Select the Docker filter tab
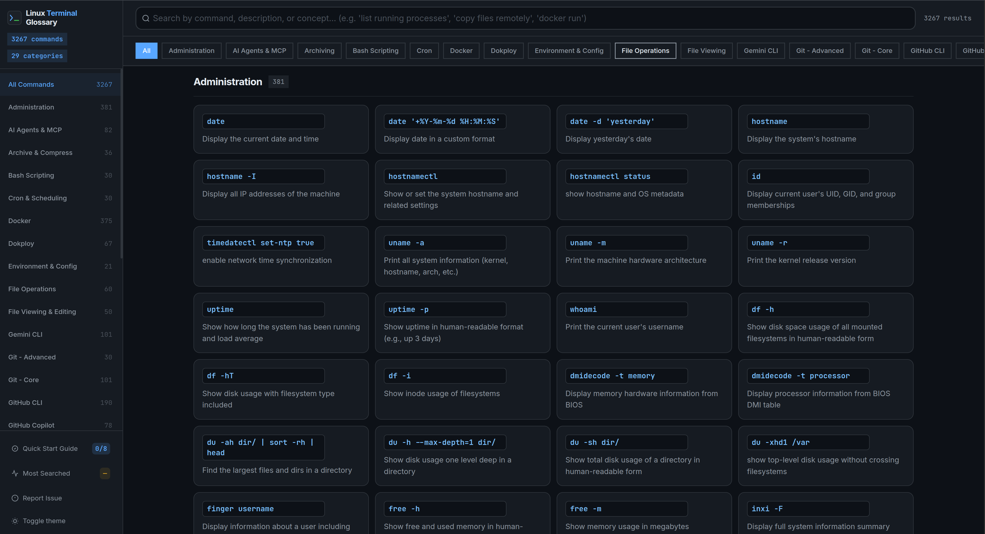 coord(461,51)
